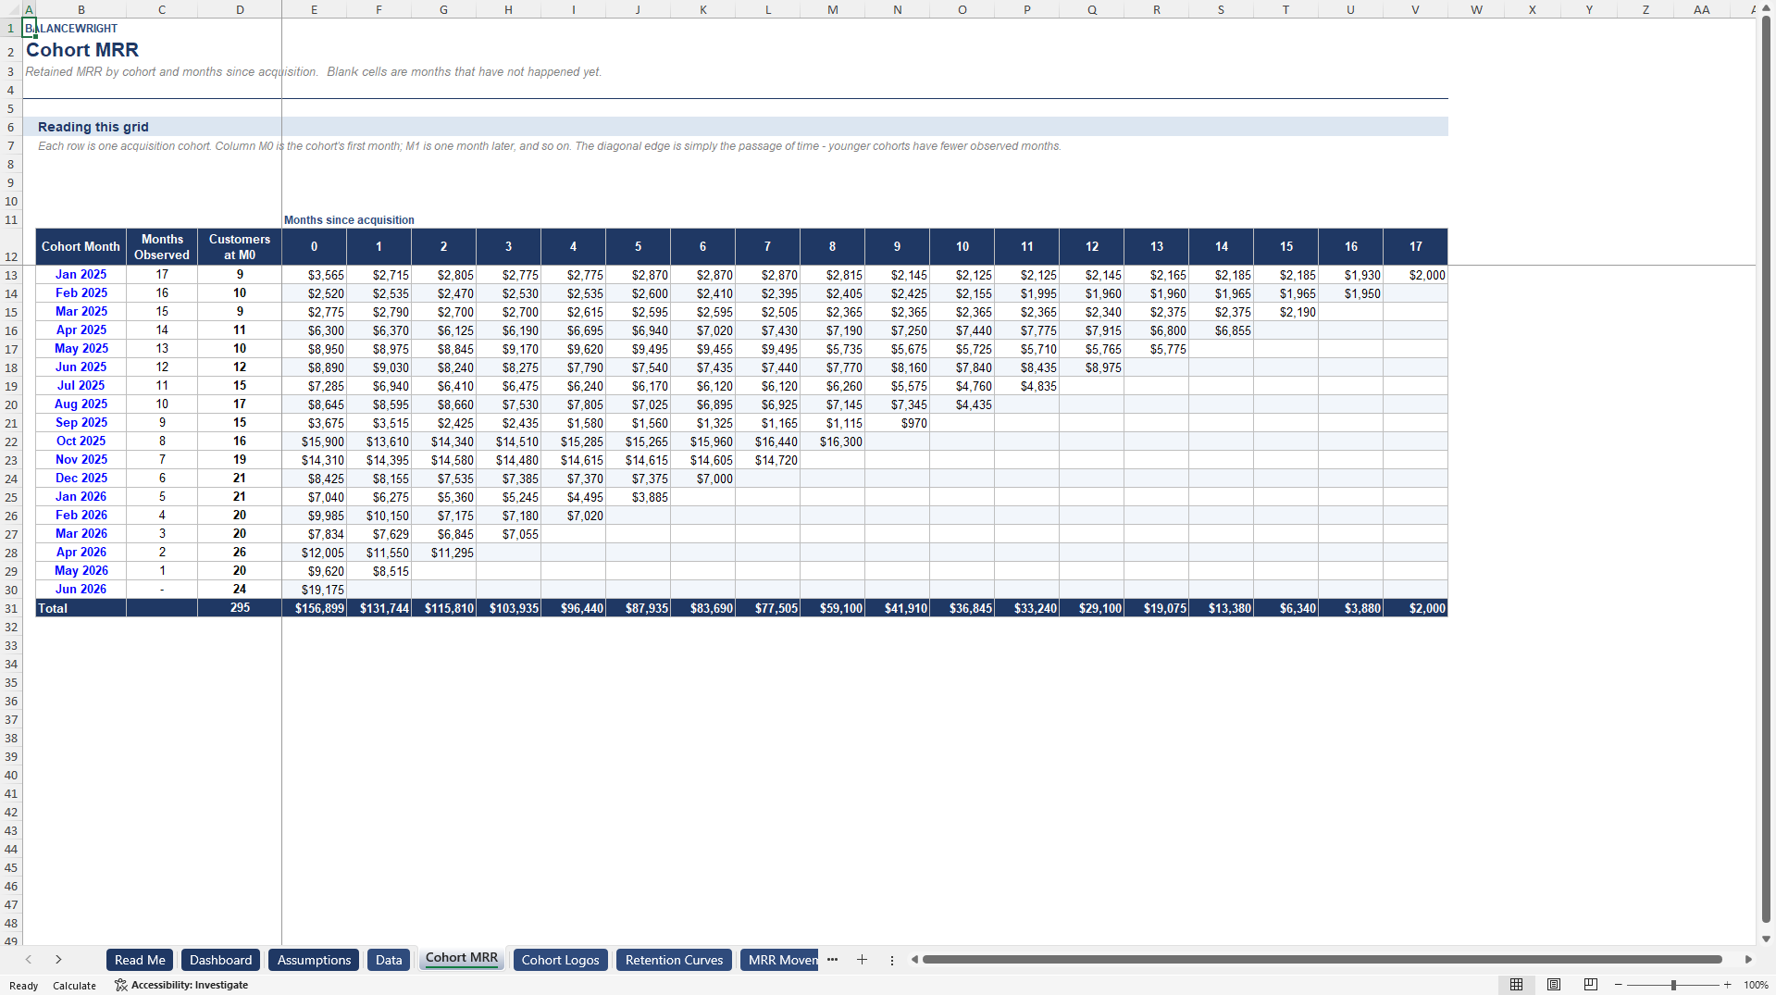This screenshot has height=995, width=1776.
Task: Click vertical scrollbar down arrow
Action: (1766, 939)
